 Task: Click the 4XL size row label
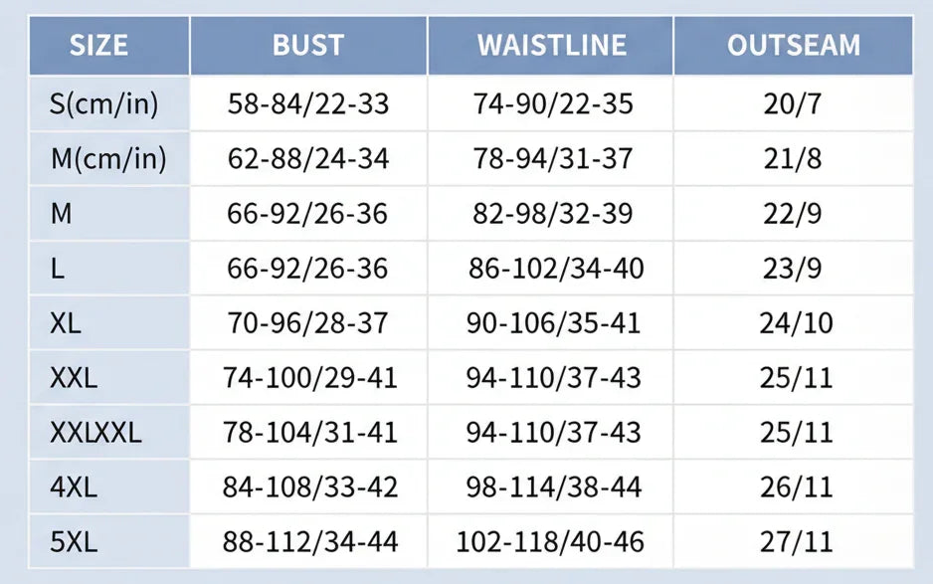(x=73, y=487)
